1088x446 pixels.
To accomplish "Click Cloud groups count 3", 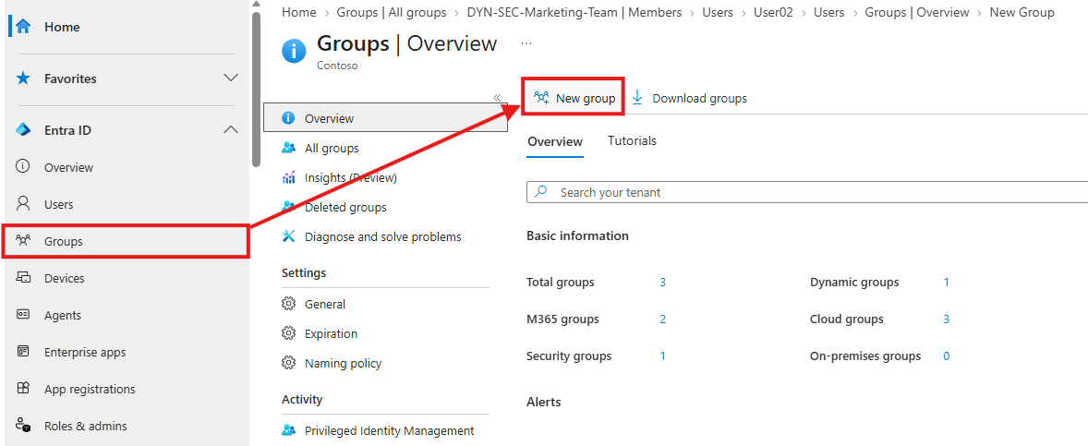I will pos(947,319).
